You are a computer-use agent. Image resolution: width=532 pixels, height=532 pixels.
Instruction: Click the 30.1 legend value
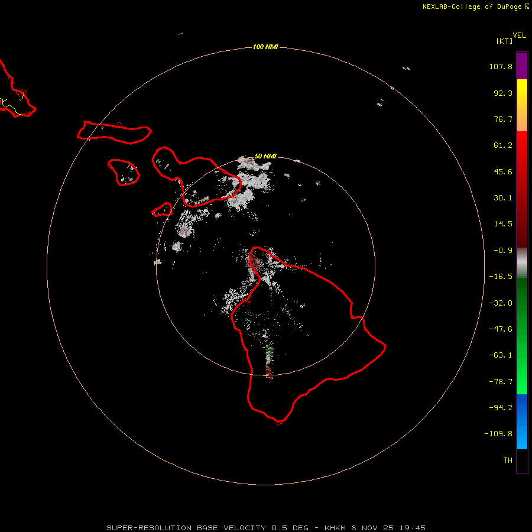[503, 198]
